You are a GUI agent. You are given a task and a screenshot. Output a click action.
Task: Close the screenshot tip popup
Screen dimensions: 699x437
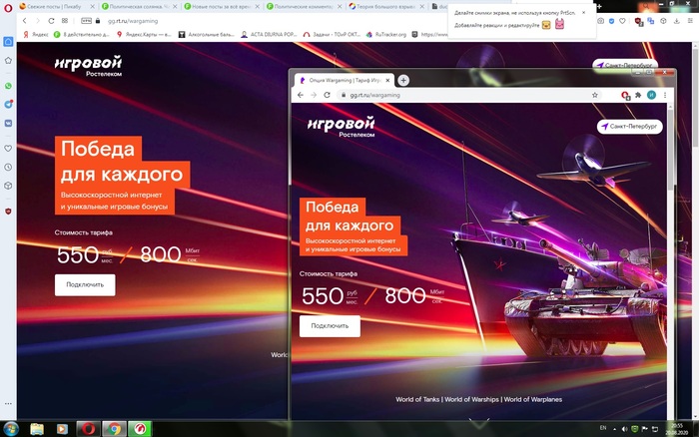point(583,13)
